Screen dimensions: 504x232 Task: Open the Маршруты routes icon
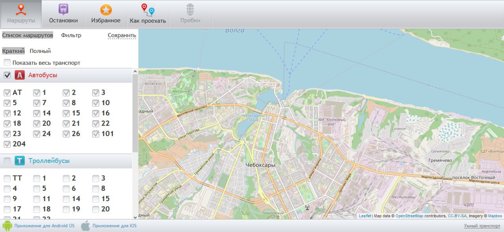coord(21,9)
